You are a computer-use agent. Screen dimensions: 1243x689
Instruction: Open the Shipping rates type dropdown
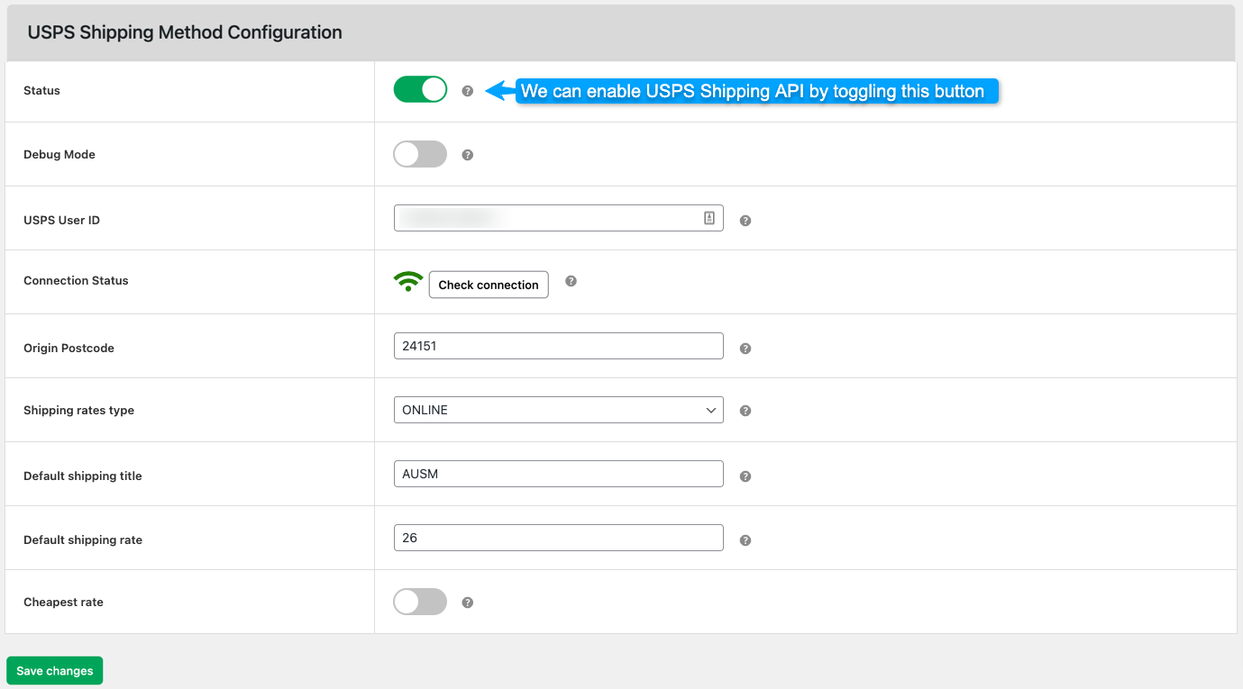(559, 410)
